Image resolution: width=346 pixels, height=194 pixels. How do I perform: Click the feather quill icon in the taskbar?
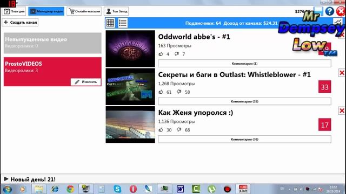tap(149, 189)
